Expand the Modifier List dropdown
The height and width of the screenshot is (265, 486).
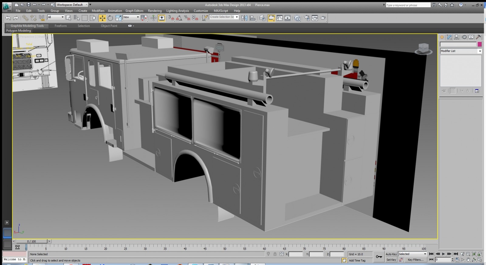pyautogui.click(x=461, y=51)
